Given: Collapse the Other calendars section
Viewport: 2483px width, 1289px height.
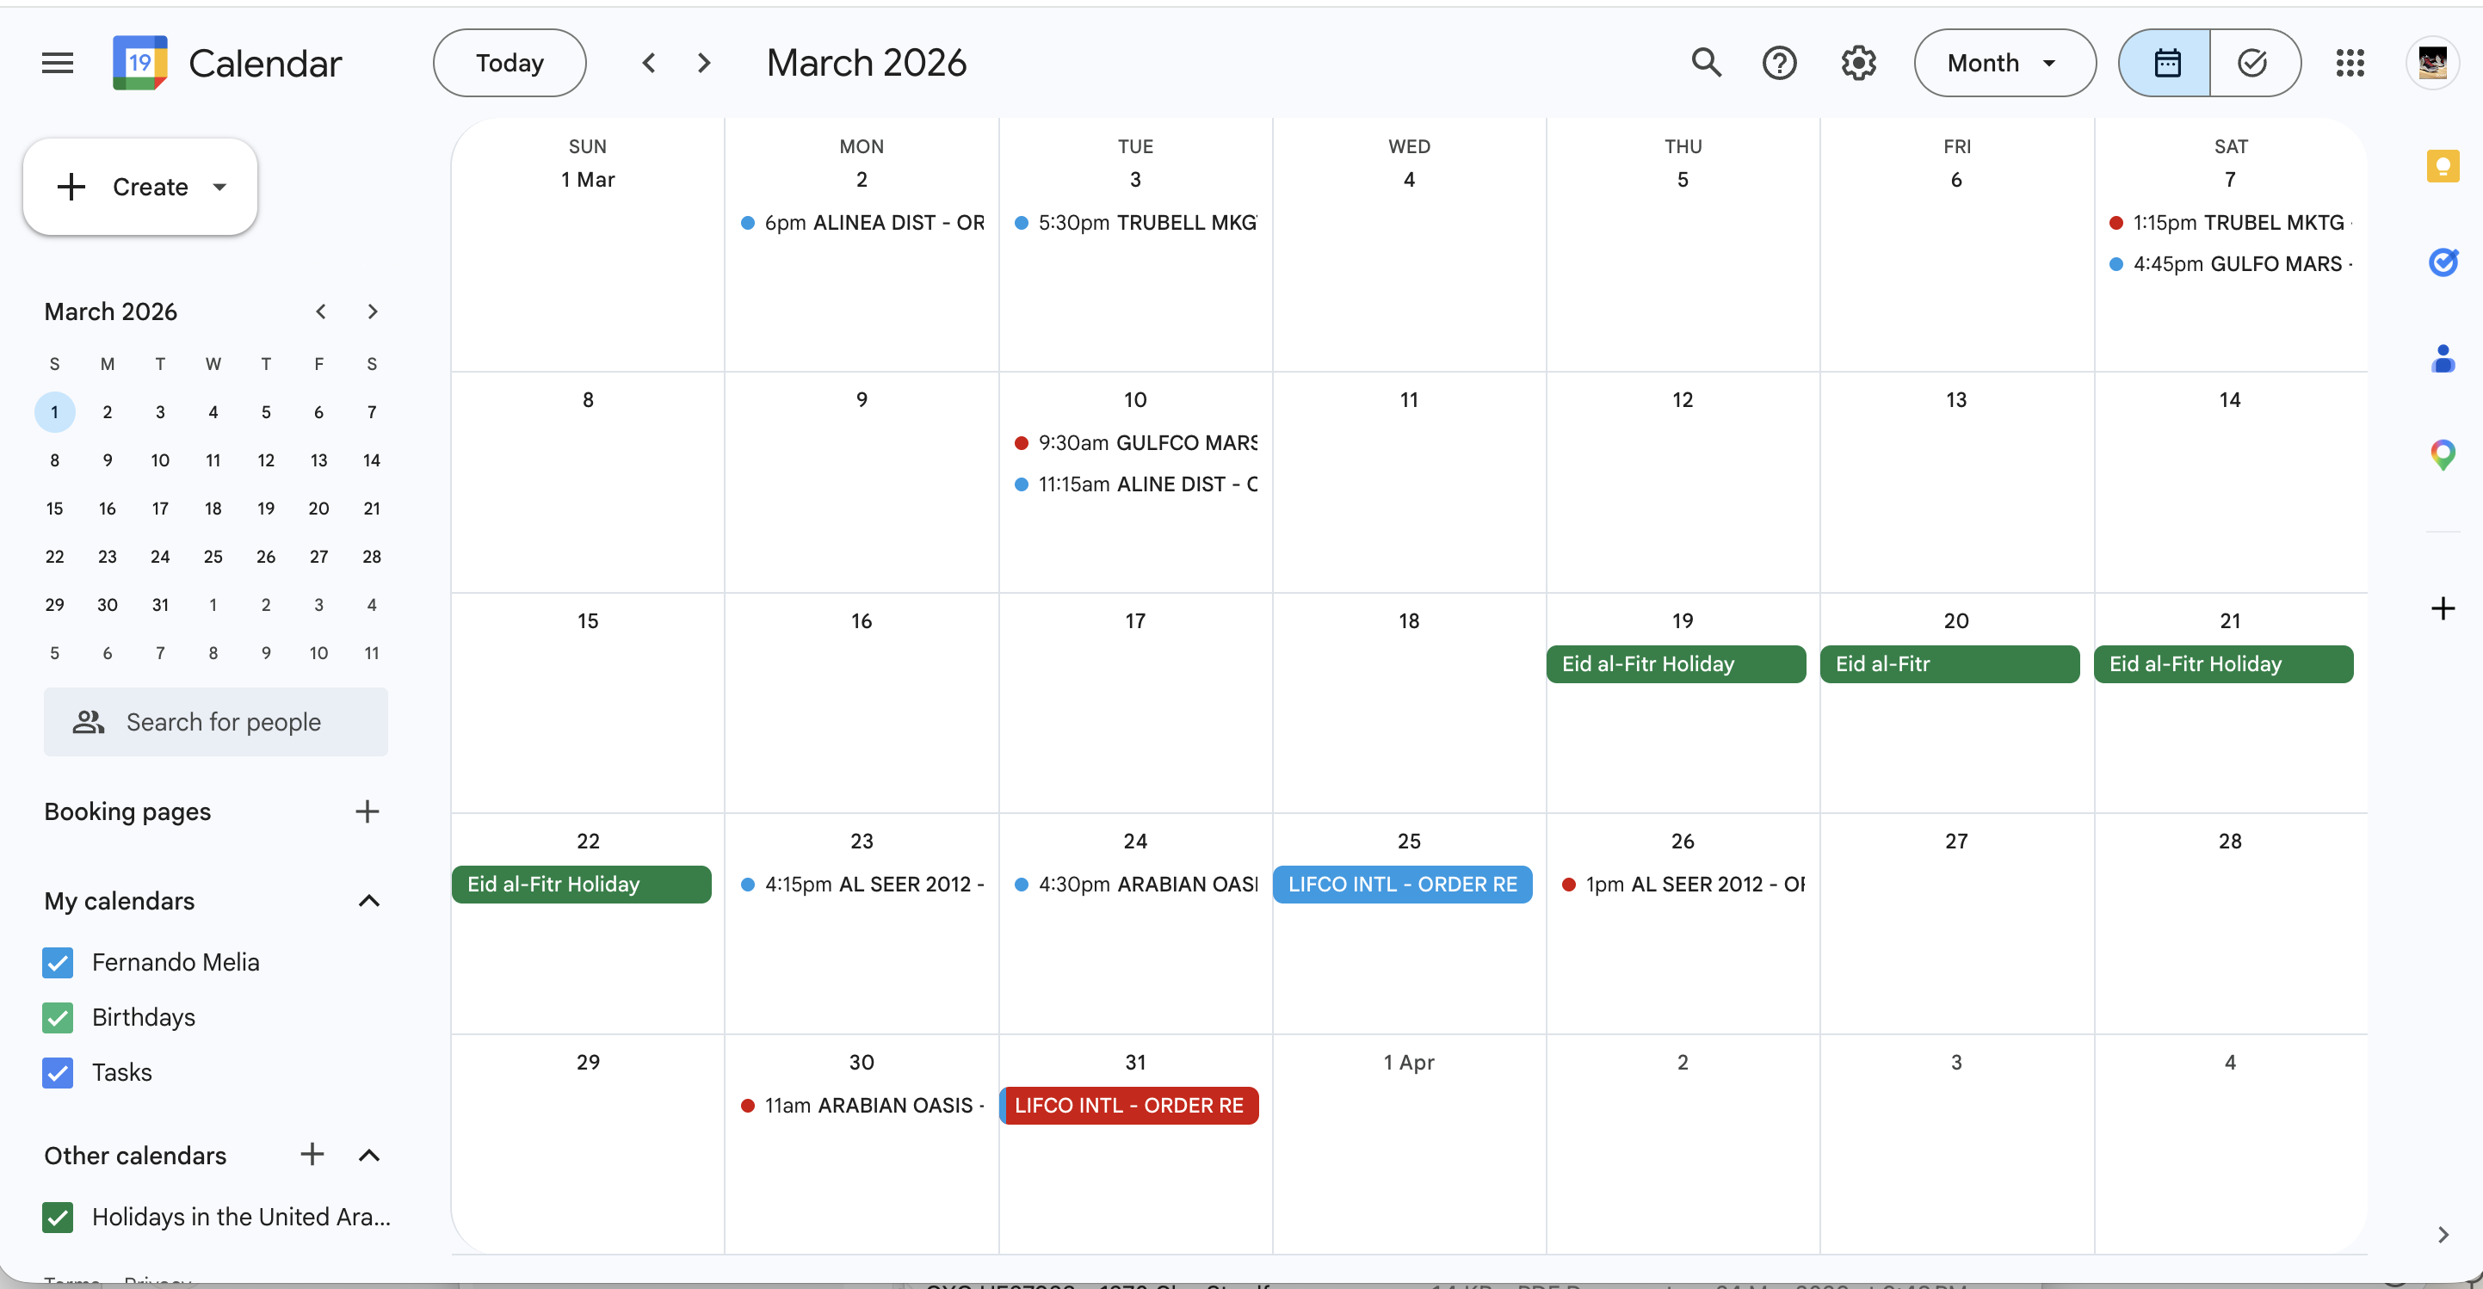Looking at the screenshot, I should click(x=368, y=1155).
